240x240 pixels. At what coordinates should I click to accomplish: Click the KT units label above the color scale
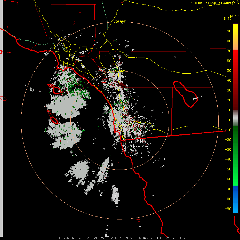coord(228,18)
